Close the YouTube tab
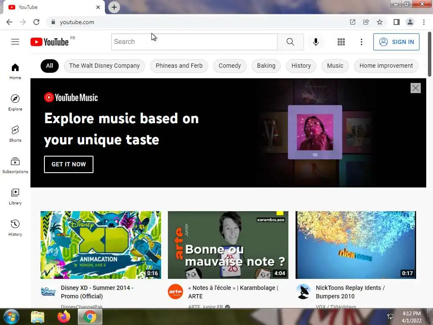The height and width of the screenshot is (325, 433). pos(98,7)
